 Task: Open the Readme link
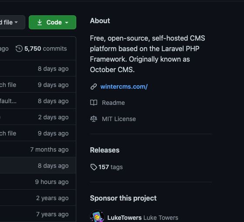click(x=113, y=103)
